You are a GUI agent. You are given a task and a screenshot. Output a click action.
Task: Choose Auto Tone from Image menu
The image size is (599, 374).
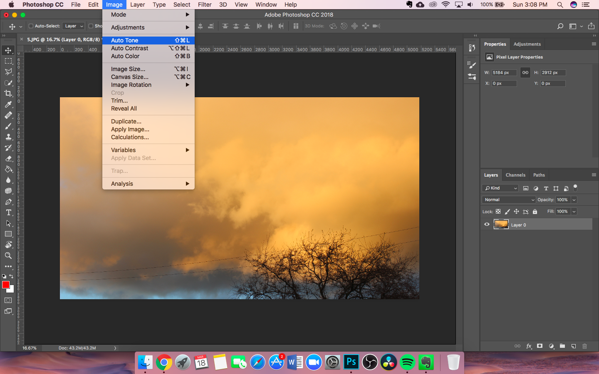click(x=149, y=40)
